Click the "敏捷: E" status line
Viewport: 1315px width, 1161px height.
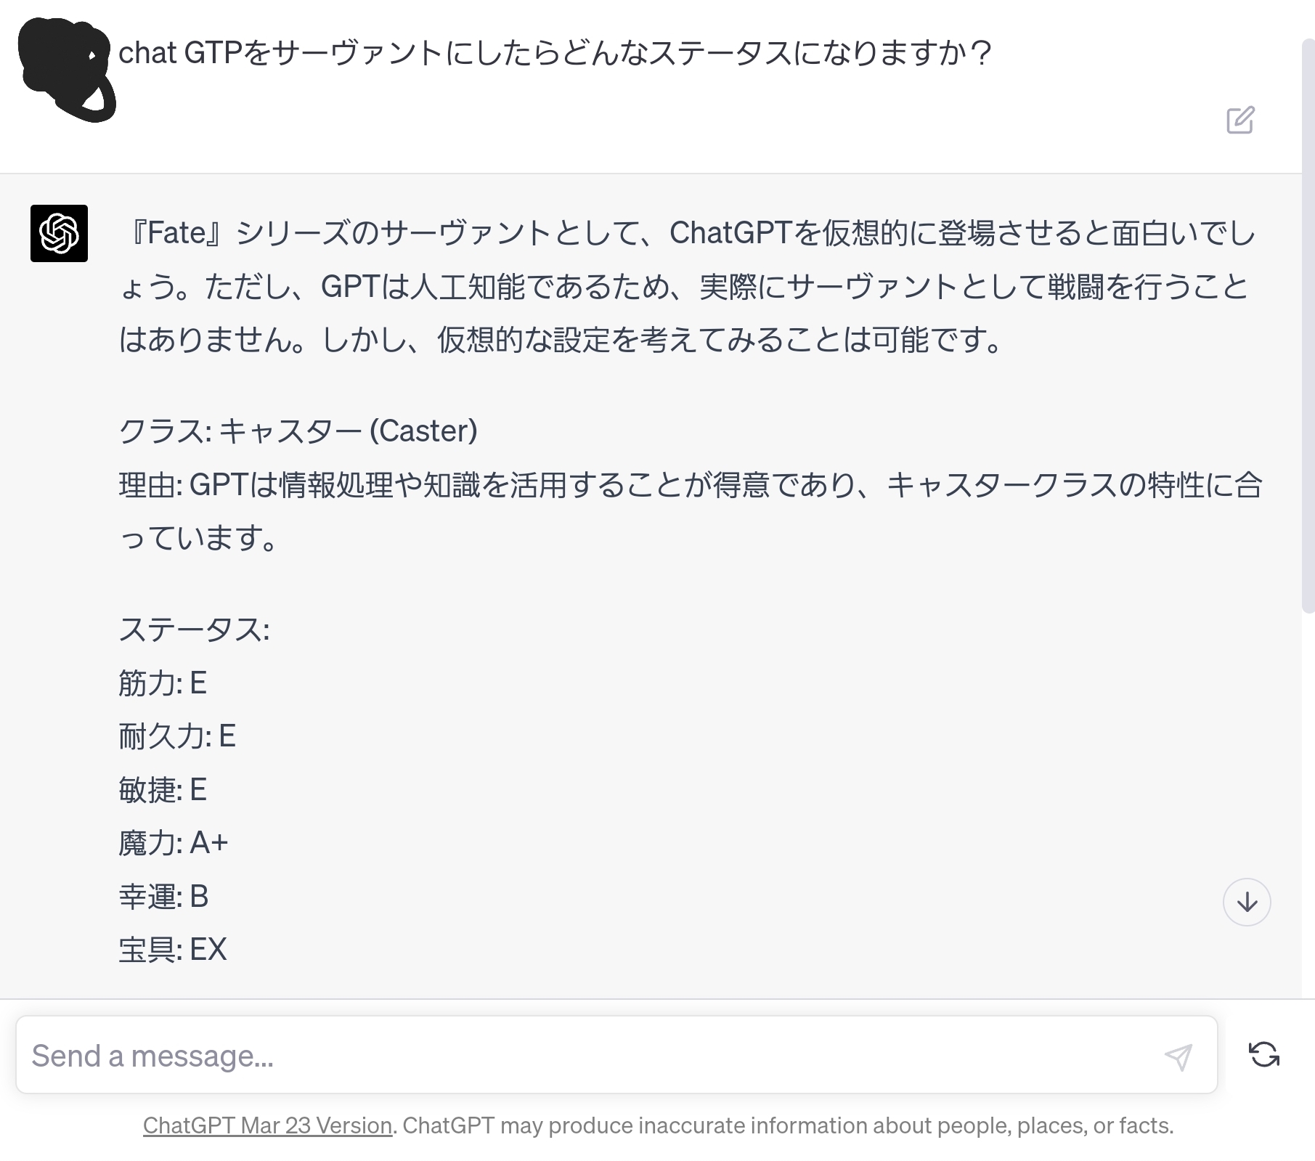click(163, 790)
